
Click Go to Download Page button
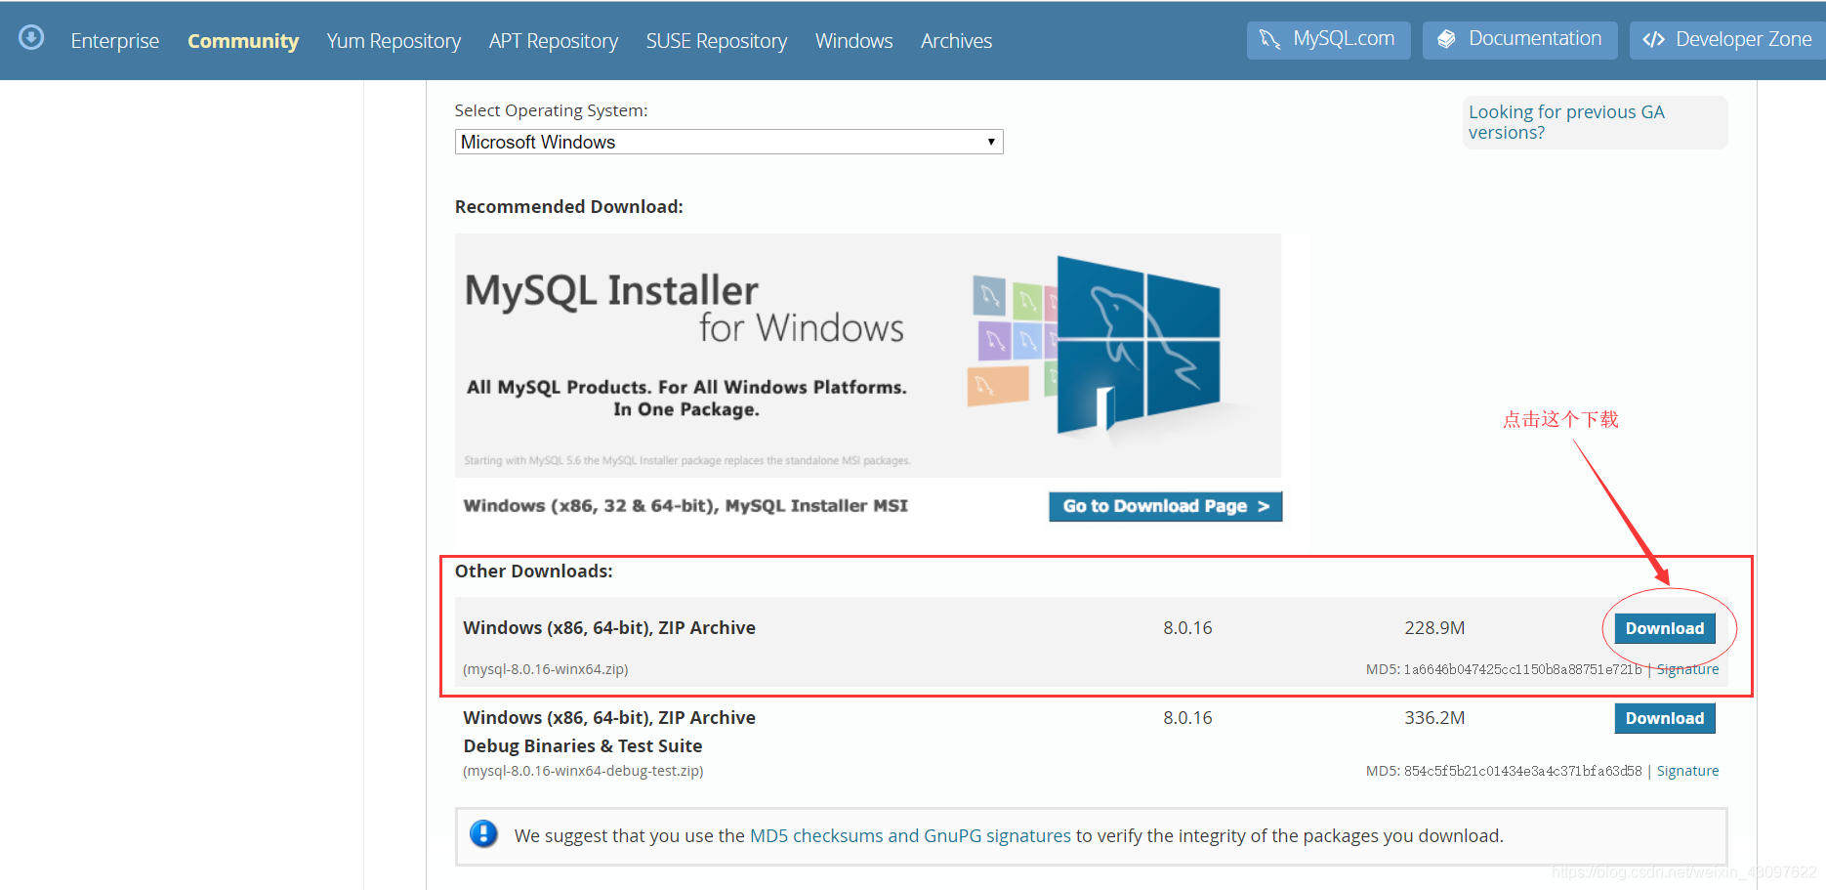tap(1165, 506)
